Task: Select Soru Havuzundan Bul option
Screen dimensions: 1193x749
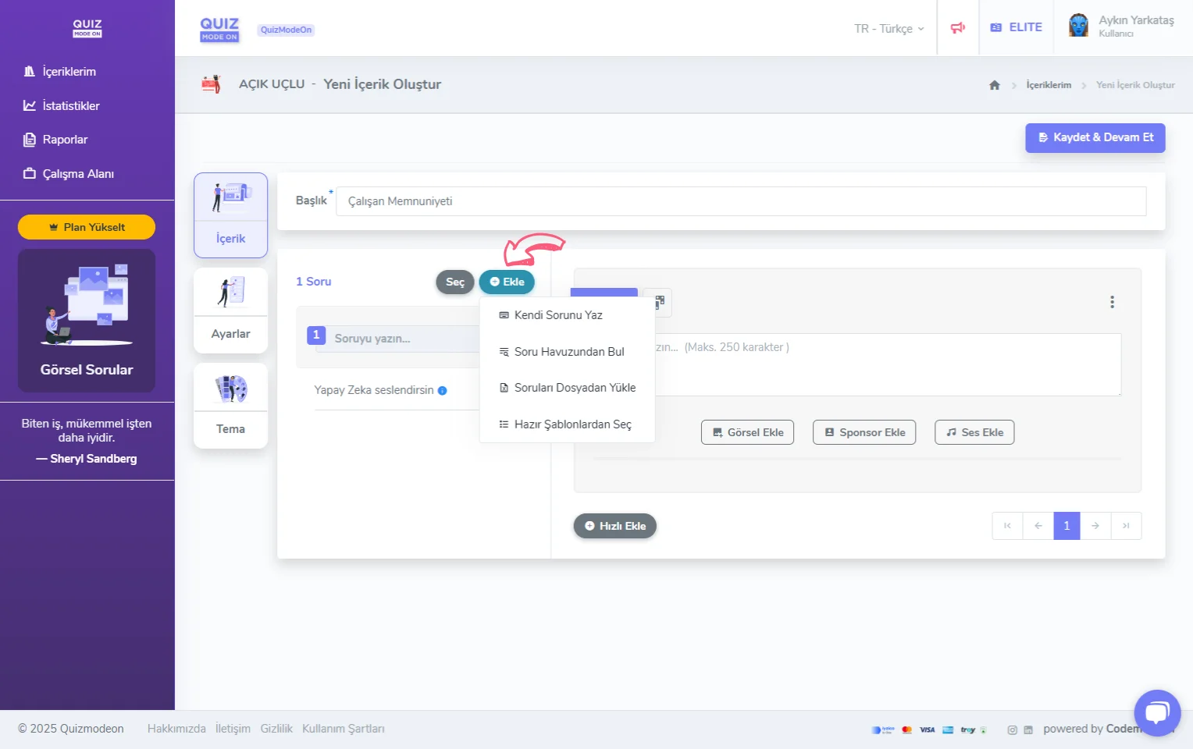Action: [568, 352]
